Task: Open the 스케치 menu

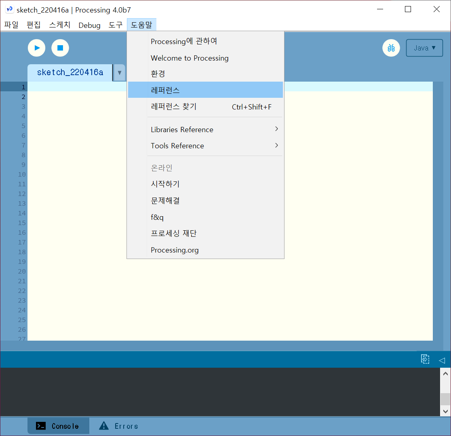Action: (x=59, y=25)
